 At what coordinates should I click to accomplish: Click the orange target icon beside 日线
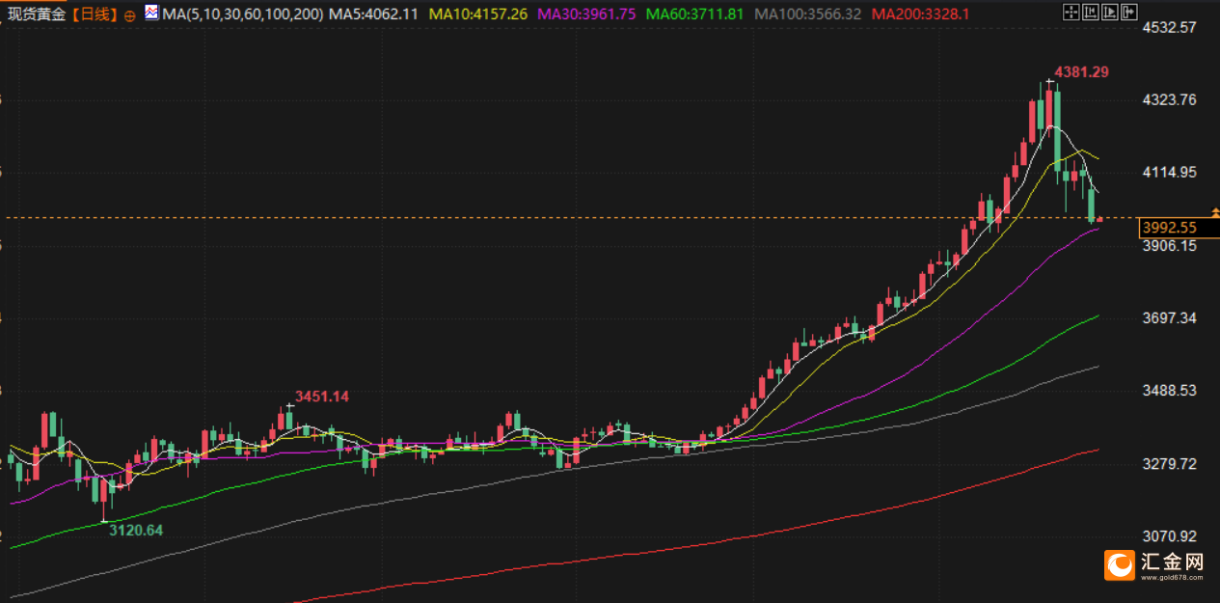click(x=129, y=14)
